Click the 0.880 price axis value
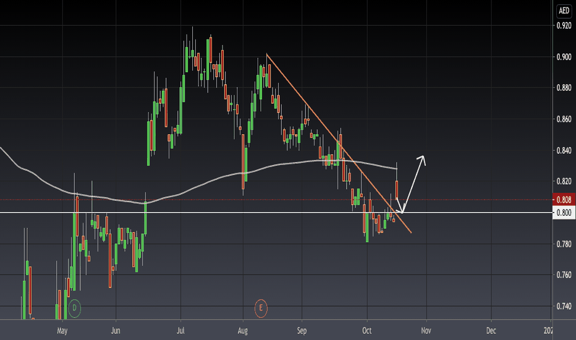The width and height of the screenshot is (576, 340). tap(564, 88)
